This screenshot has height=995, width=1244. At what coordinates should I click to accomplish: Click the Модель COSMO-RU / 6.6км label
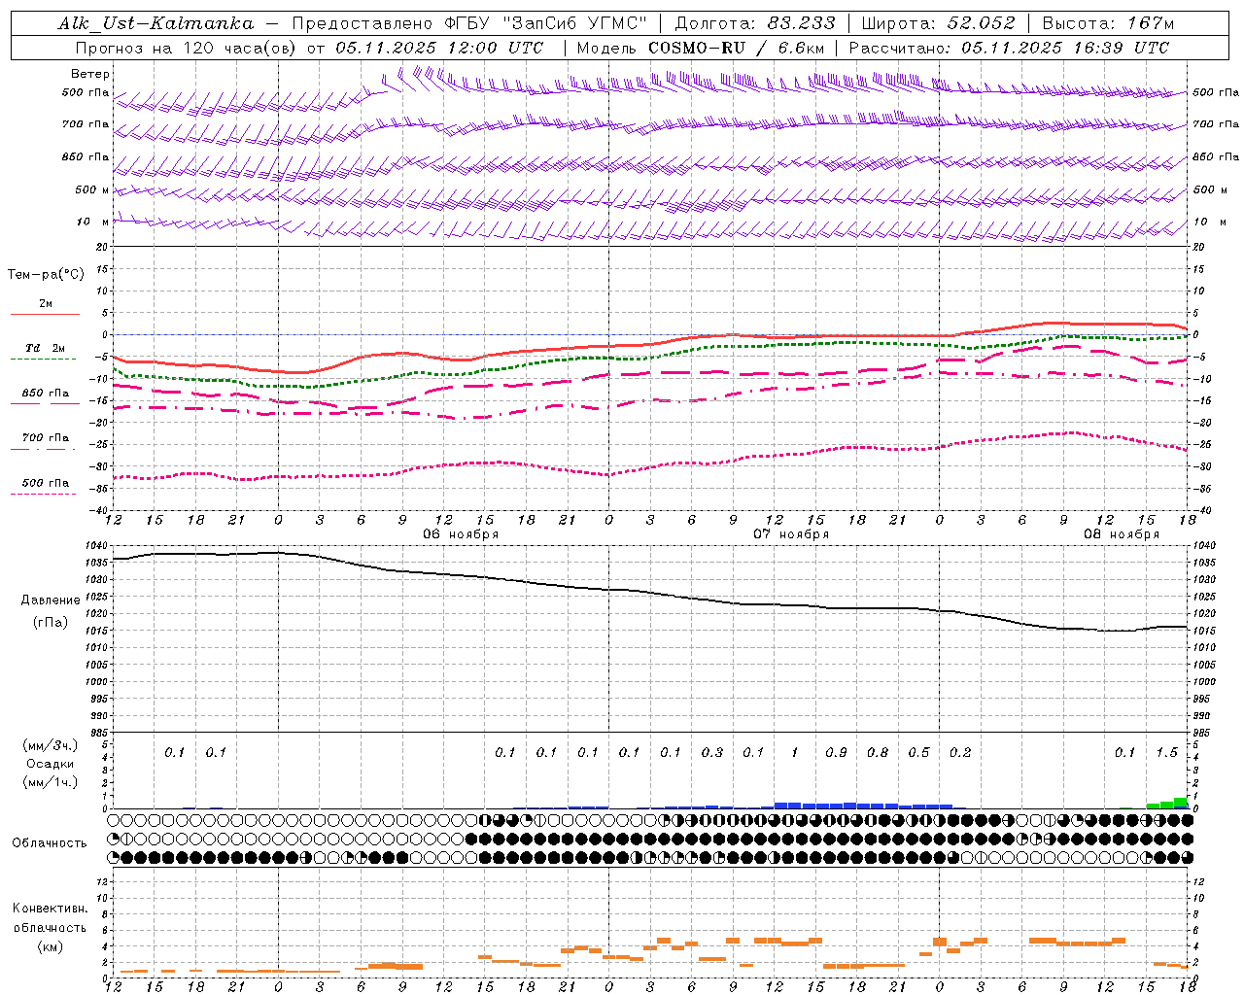[701, 48]
